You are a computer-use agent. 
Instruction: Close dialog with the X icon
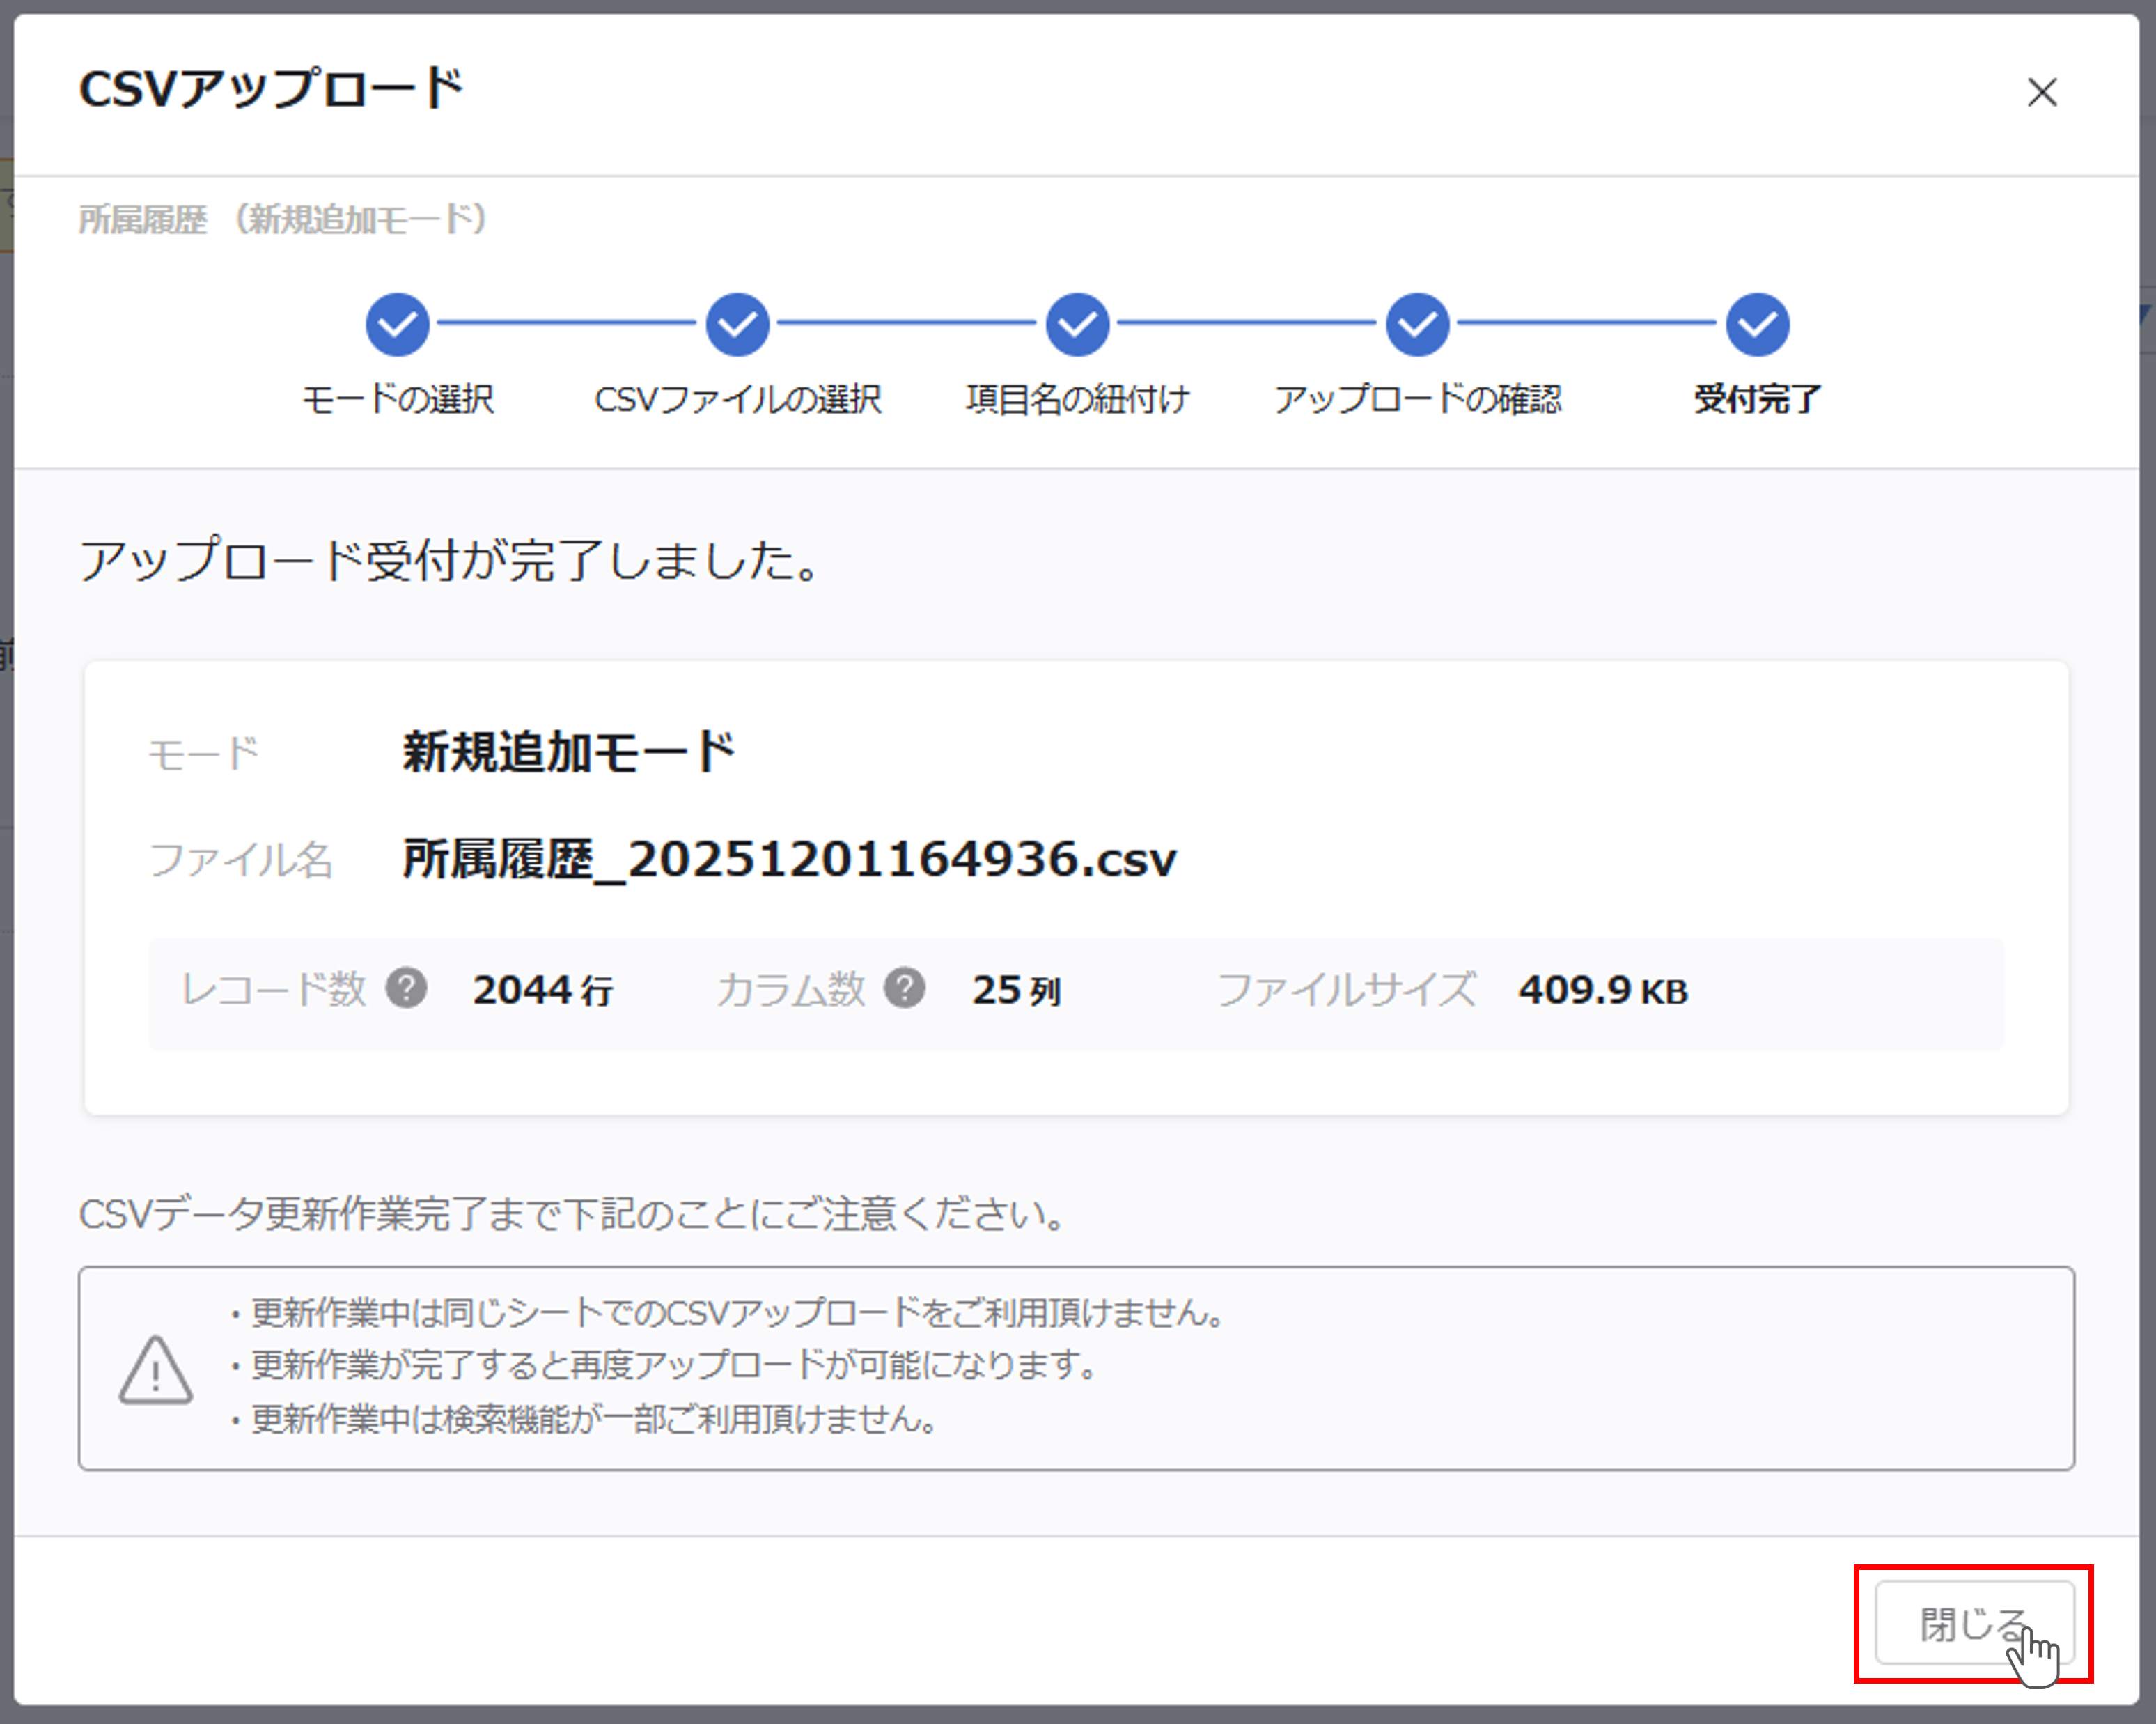tap(2041, 92)
